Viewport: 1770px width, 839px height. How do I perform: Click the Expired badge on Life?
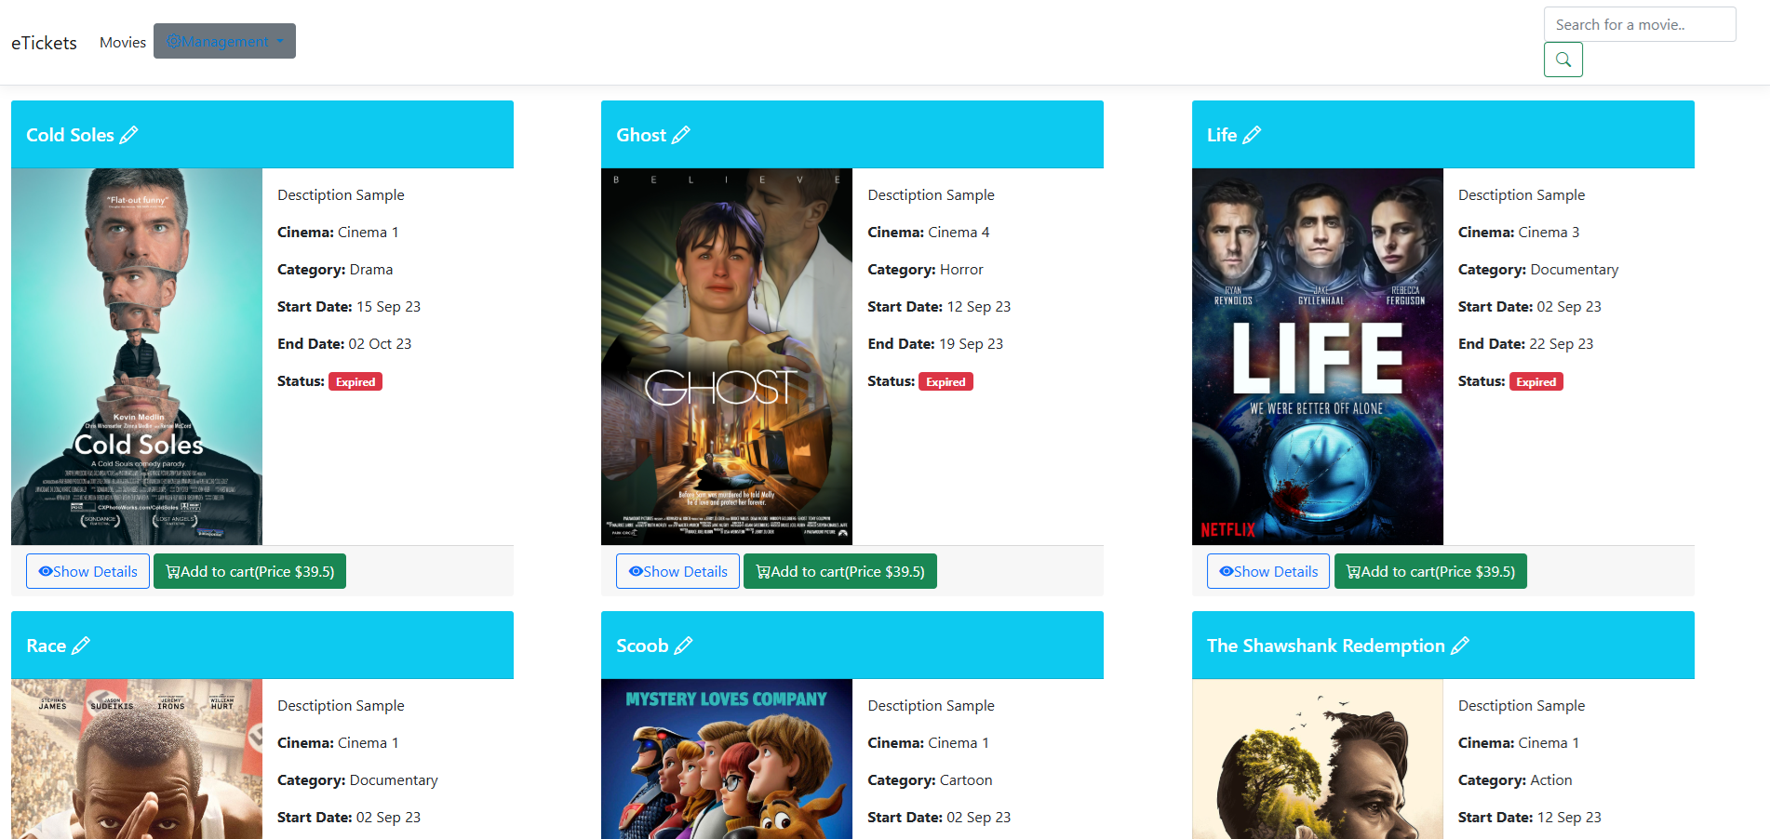(1535, 381)
